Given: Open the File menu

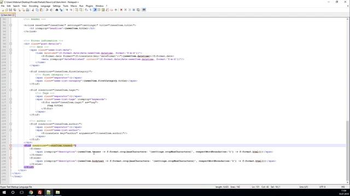Looking at the screenshot, I should [3, 6].
